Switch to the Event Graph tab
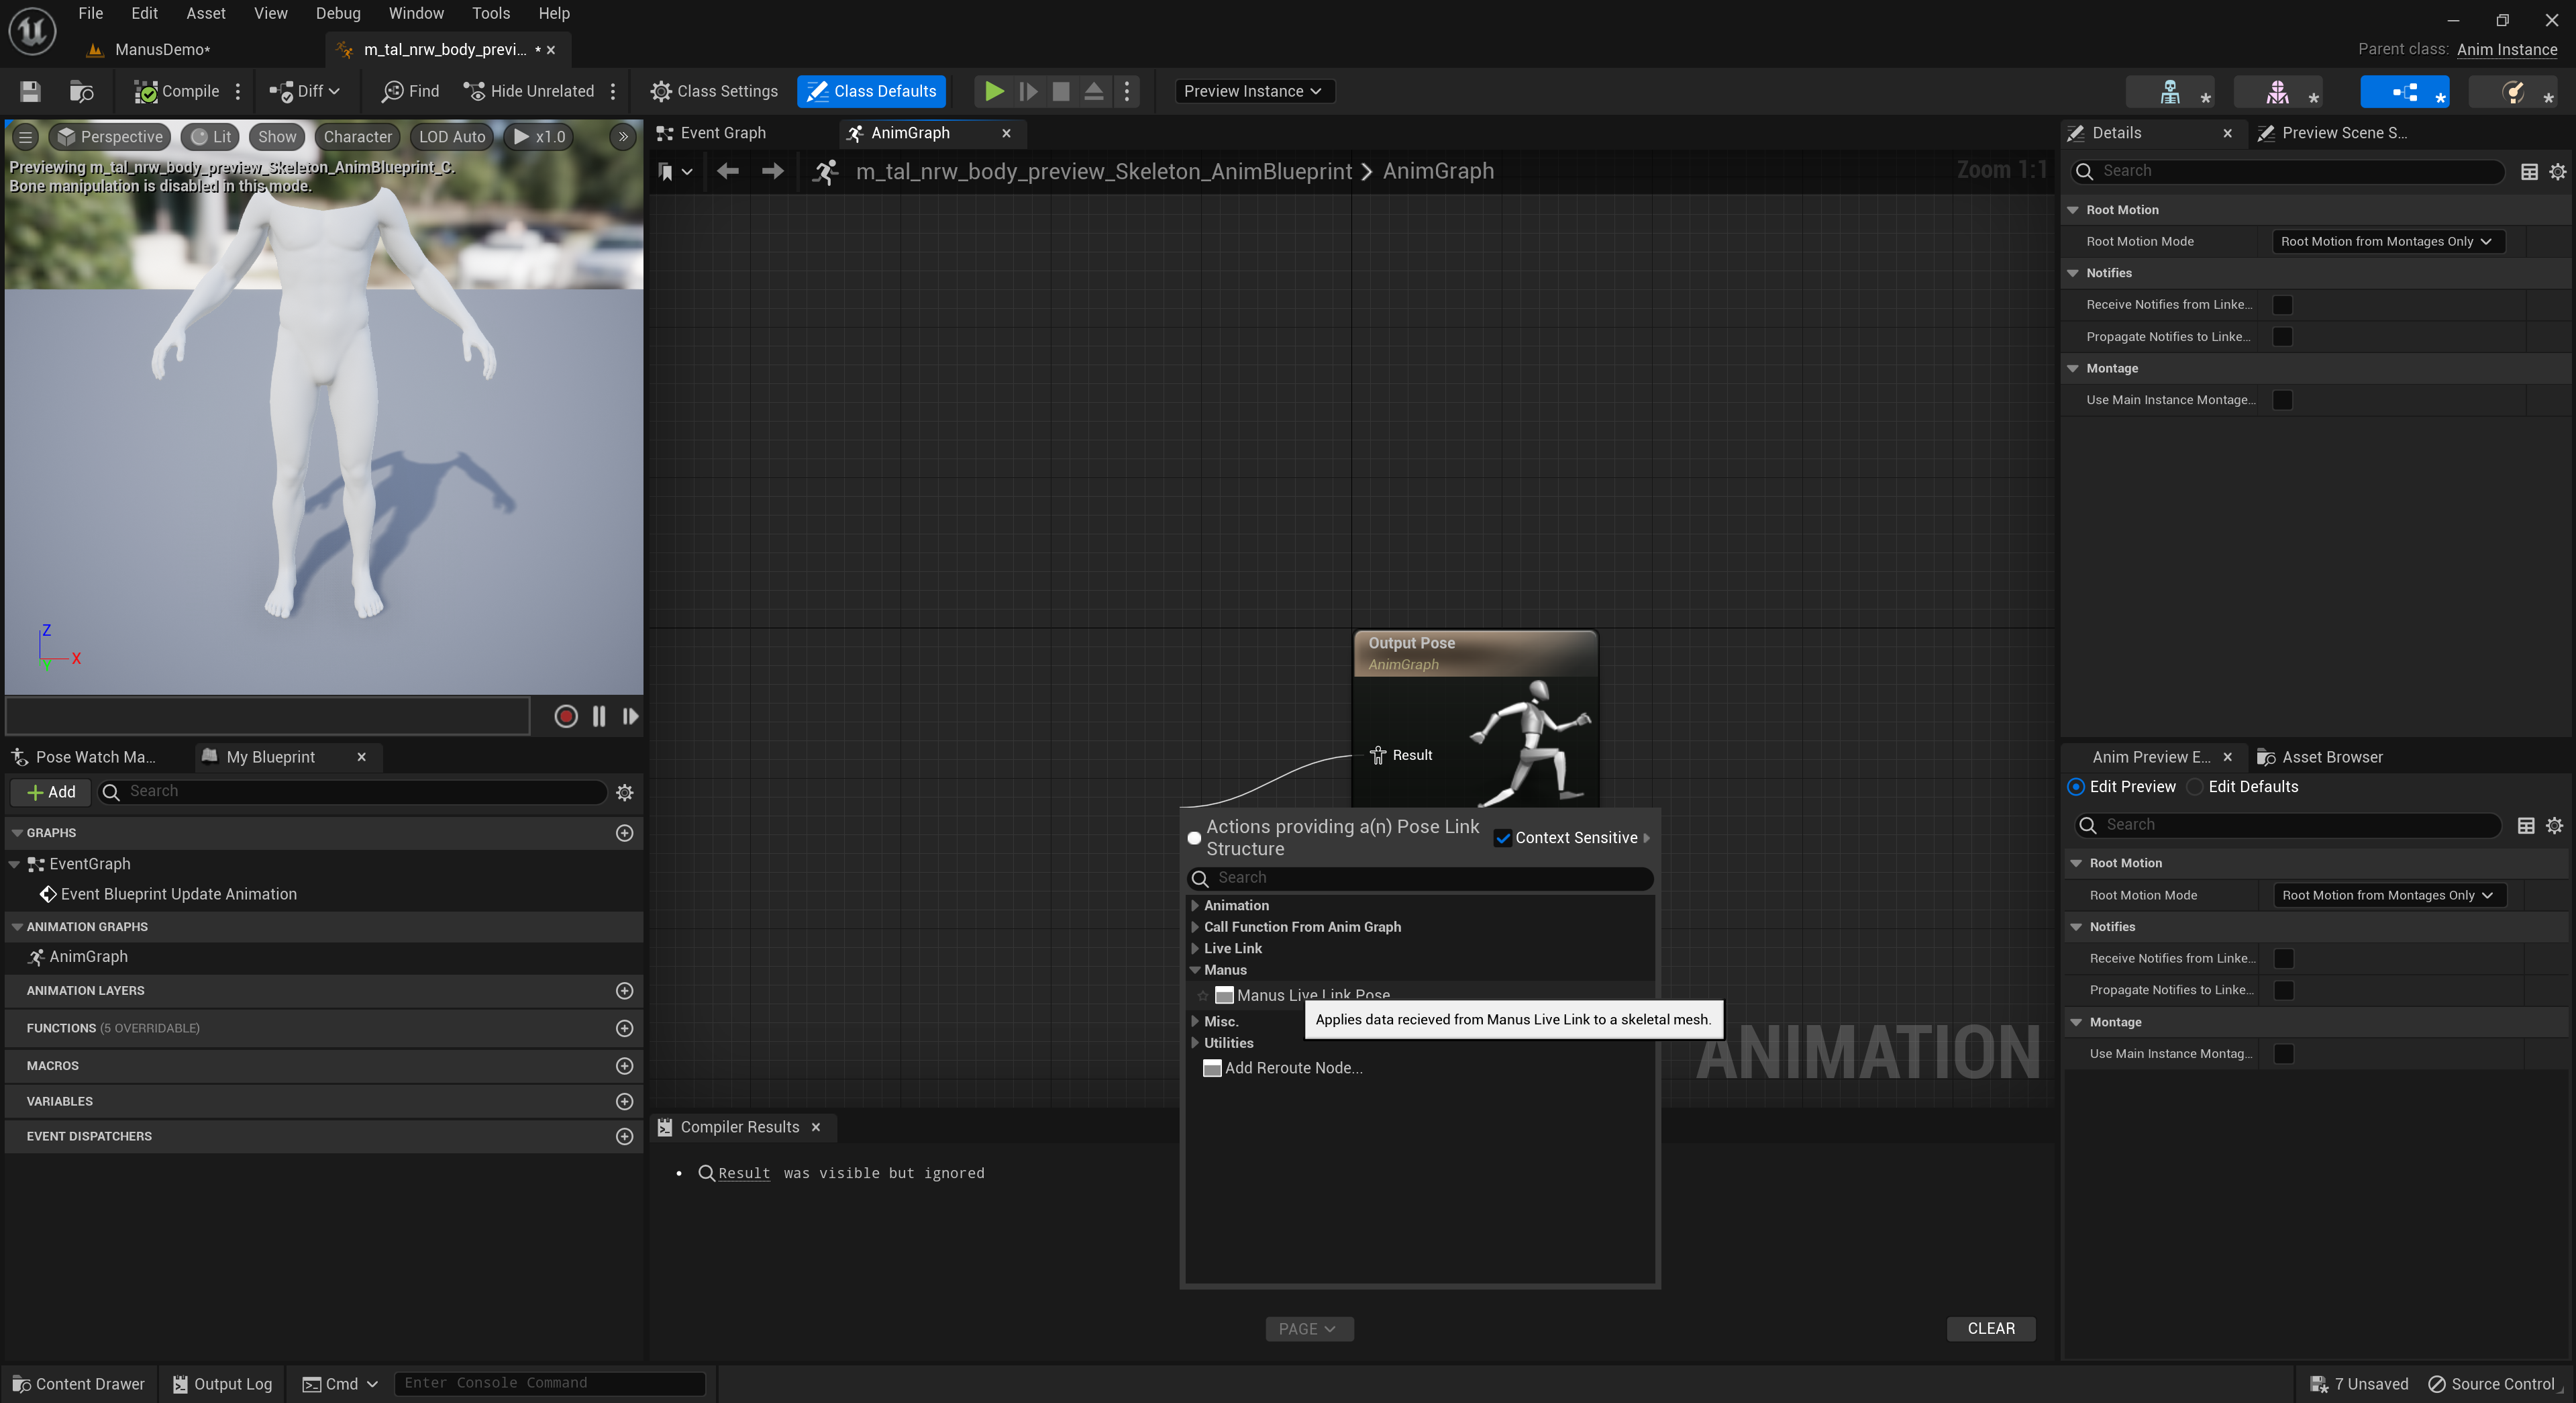This screenshot has height=1403, width=2576. point(722,133)
